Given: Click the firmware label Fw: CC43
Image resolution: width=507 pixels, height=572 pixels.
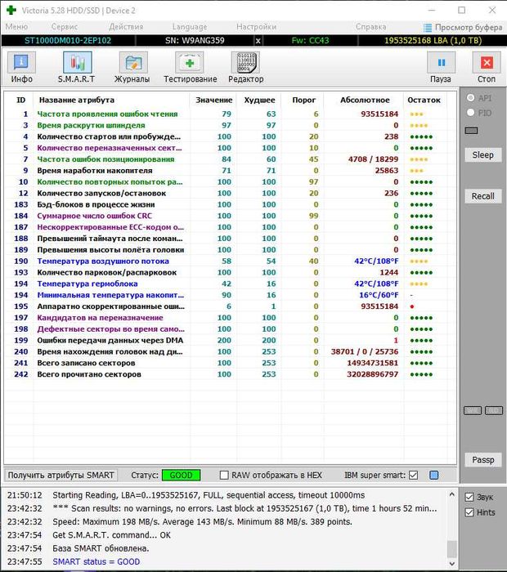Looking at the screenshot, I should (310, 41).
